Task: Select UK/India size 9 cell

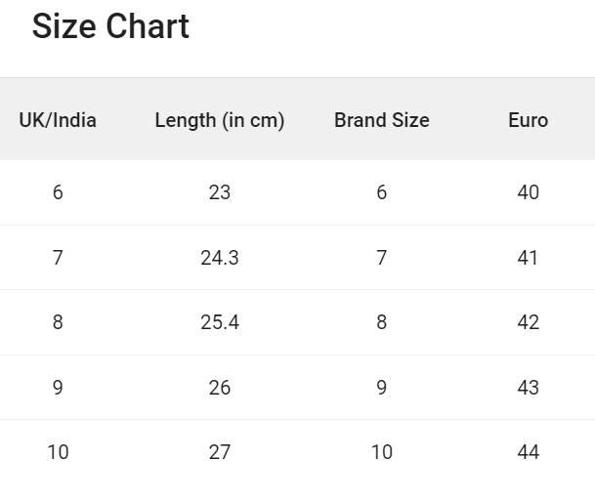Action: pos(58,388)
